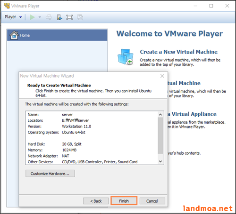
Task: Open the Player menu dropdown
Action: tap(13, 17)
